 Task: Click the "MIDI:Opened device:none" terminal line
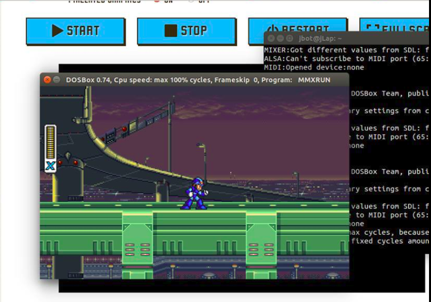pyautogui.click(x=314, y=67)
